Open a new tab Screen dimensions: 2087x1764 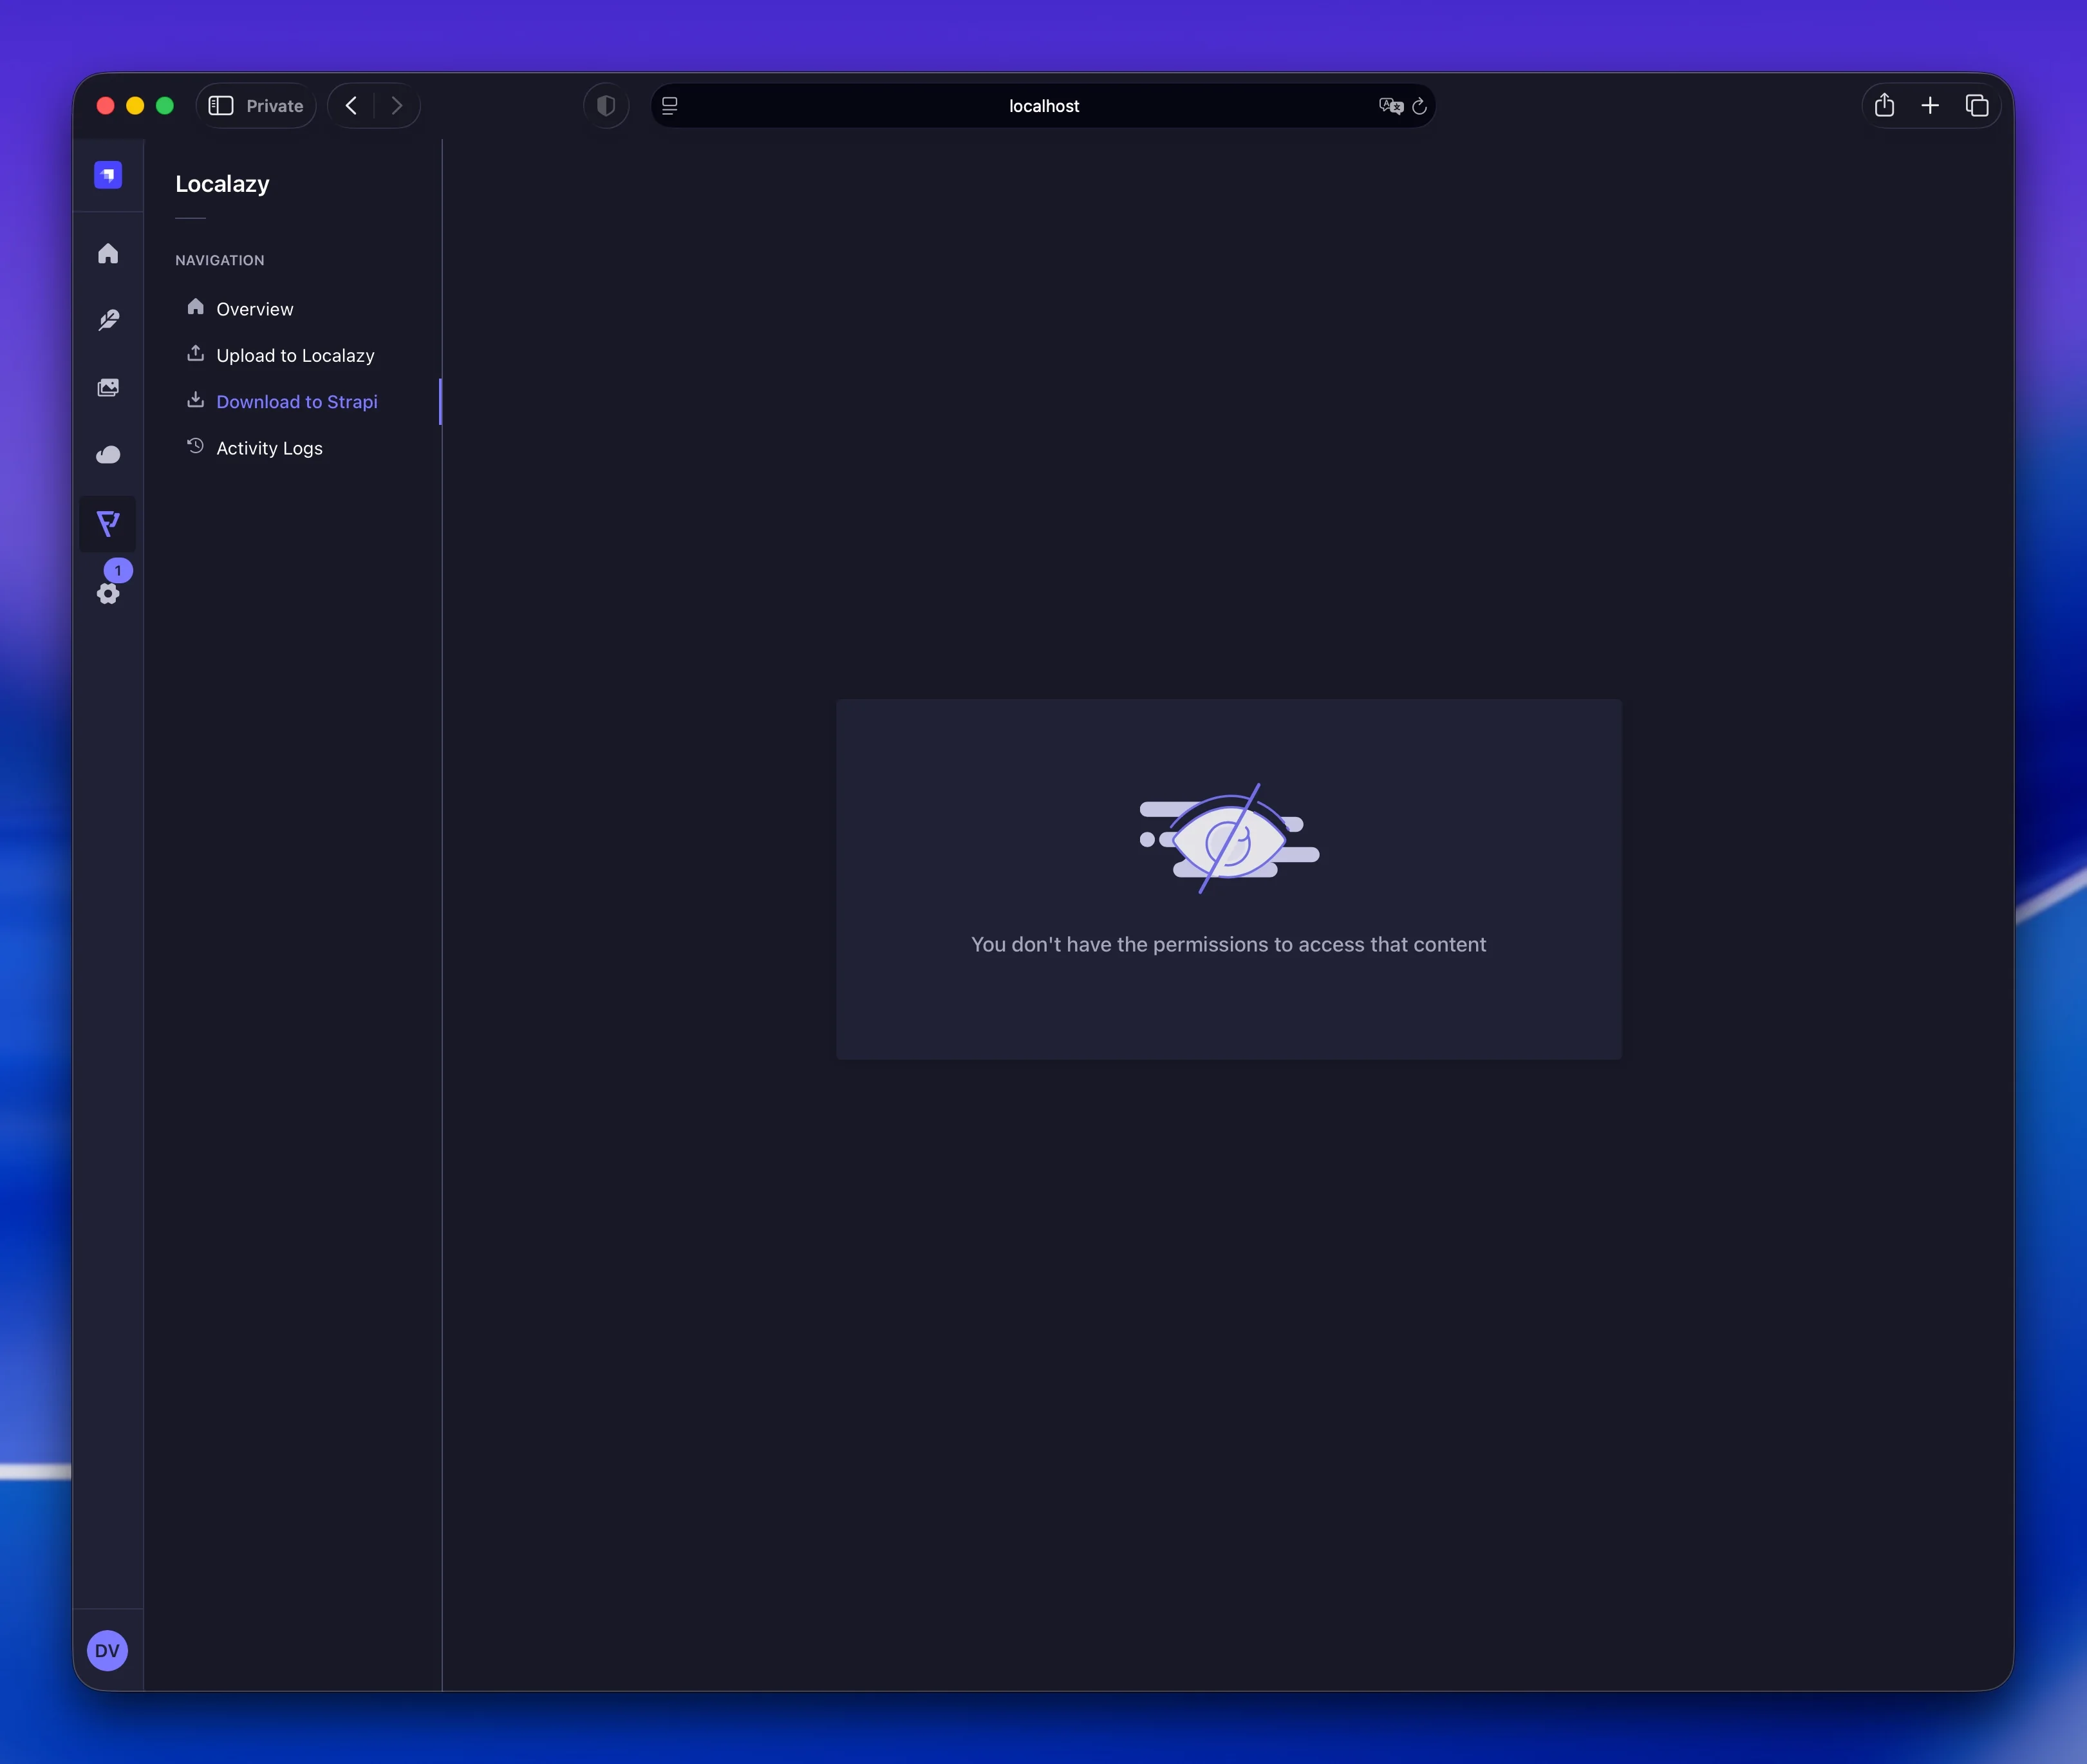point(1930,106)
